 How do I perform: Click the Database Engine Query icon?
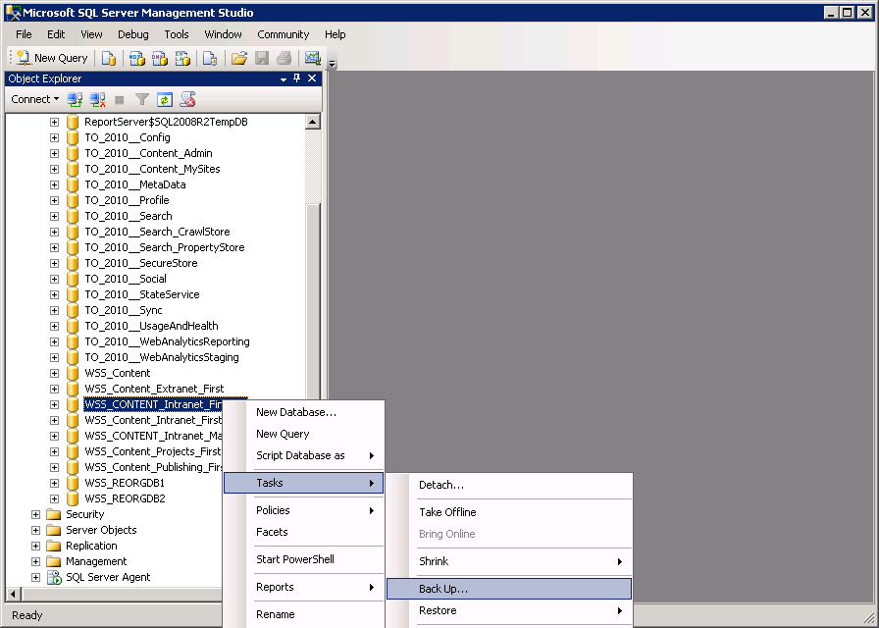tap(109, 58)
